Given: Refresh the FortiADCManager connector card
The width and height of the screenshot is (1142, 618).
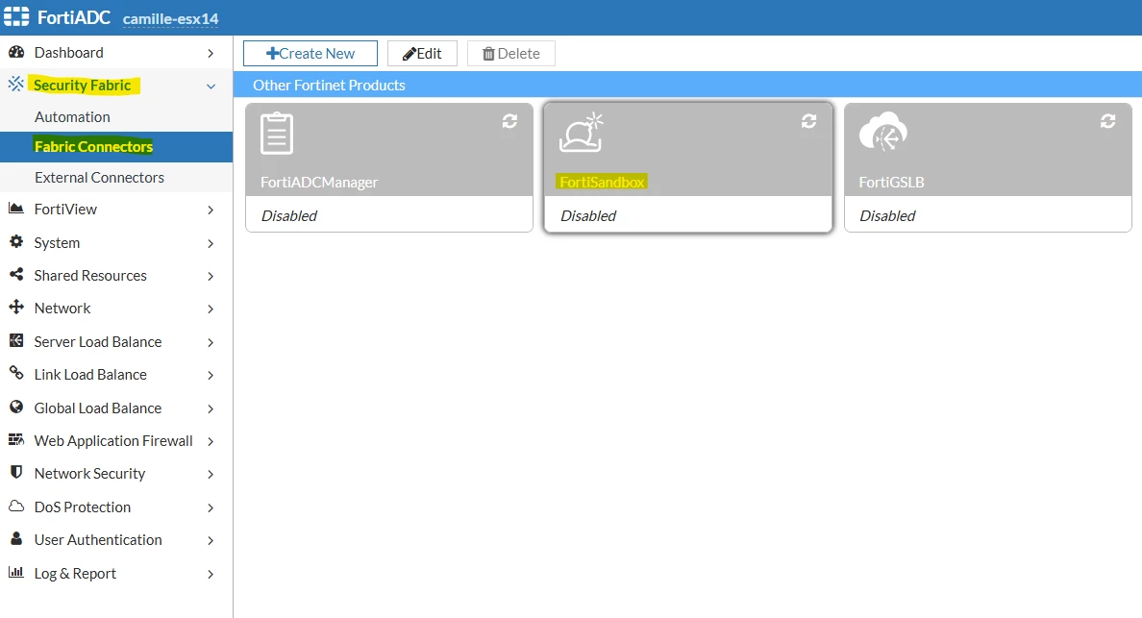Looking at the screenshot, I should pos(509,121).
